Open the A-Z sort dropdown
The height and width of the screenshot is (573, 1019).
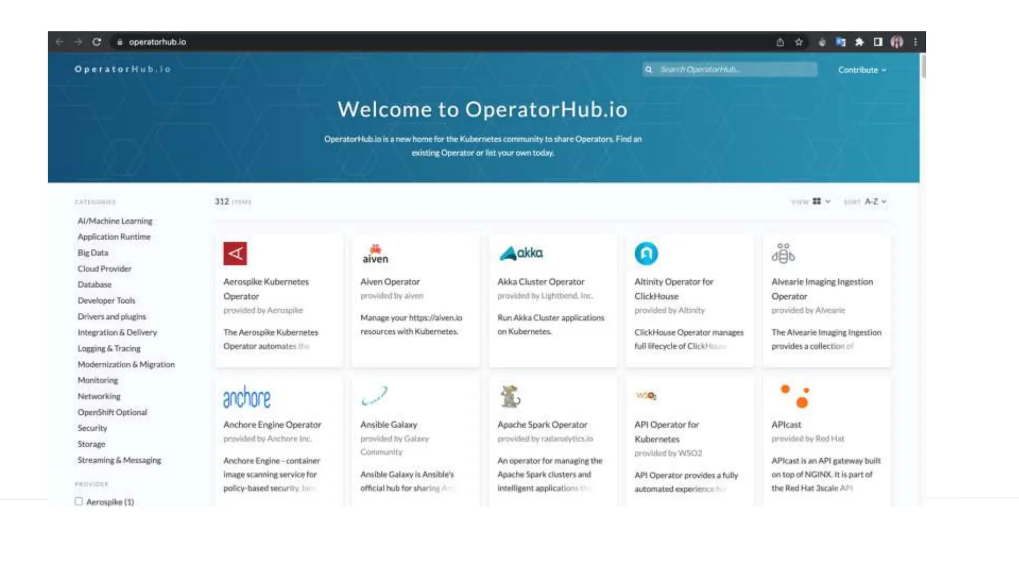tap(875, 201)
